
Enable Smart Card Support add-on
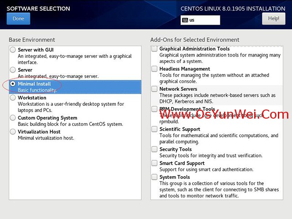[x=155, y=163]
